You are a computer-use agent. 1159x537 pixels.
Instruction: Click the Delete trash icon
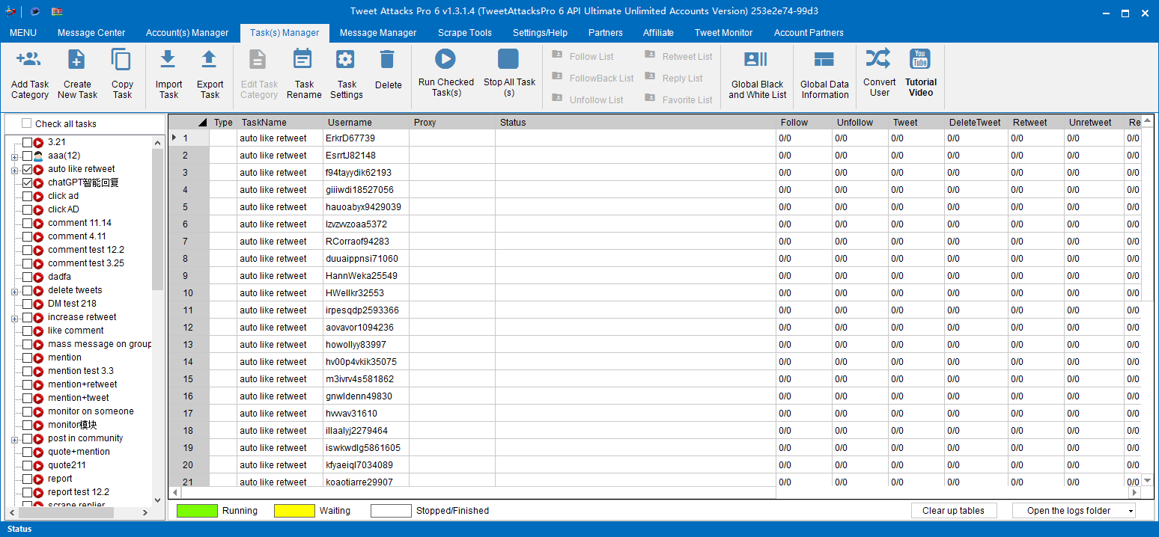[387, 60]
